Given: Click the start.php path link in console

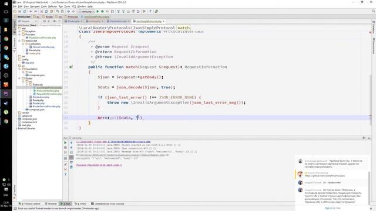Looking at the screenshot, I should 129,142.
